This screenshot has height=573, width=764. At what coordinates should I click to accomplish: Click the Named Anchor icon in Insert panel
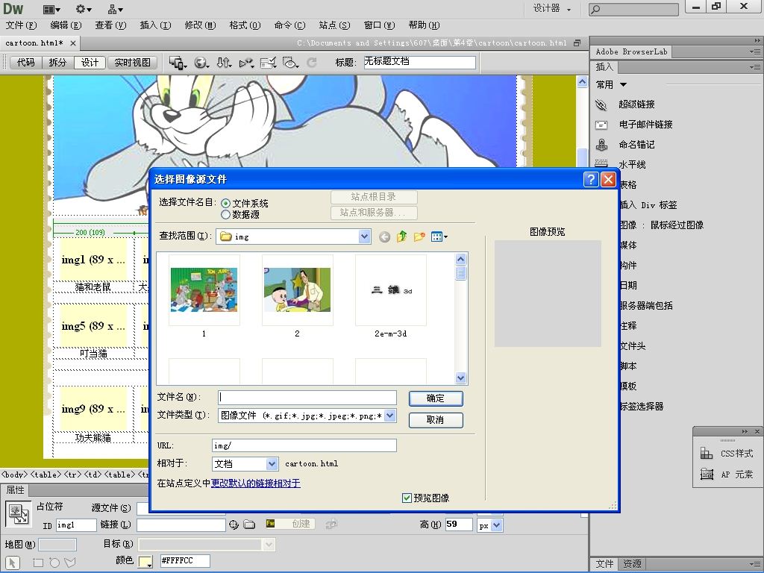click(602, 145)
